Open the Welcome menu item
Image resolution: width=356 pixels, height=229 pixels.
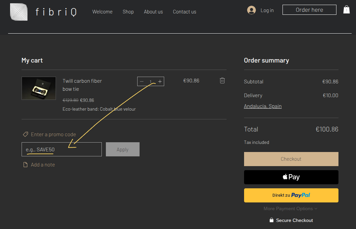coord(102,12)
